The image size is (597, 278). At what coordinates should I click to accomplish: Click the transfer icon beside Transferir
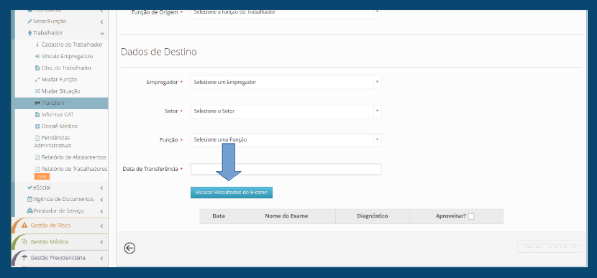[37, 103]
